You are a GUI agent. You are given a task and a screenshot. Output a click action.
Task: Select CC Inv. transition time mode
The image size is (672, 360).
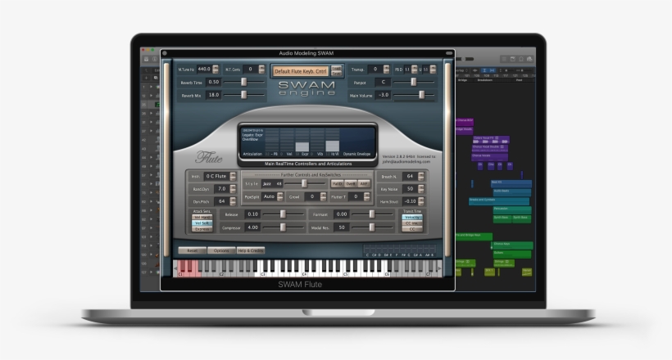tap(412, 223)
